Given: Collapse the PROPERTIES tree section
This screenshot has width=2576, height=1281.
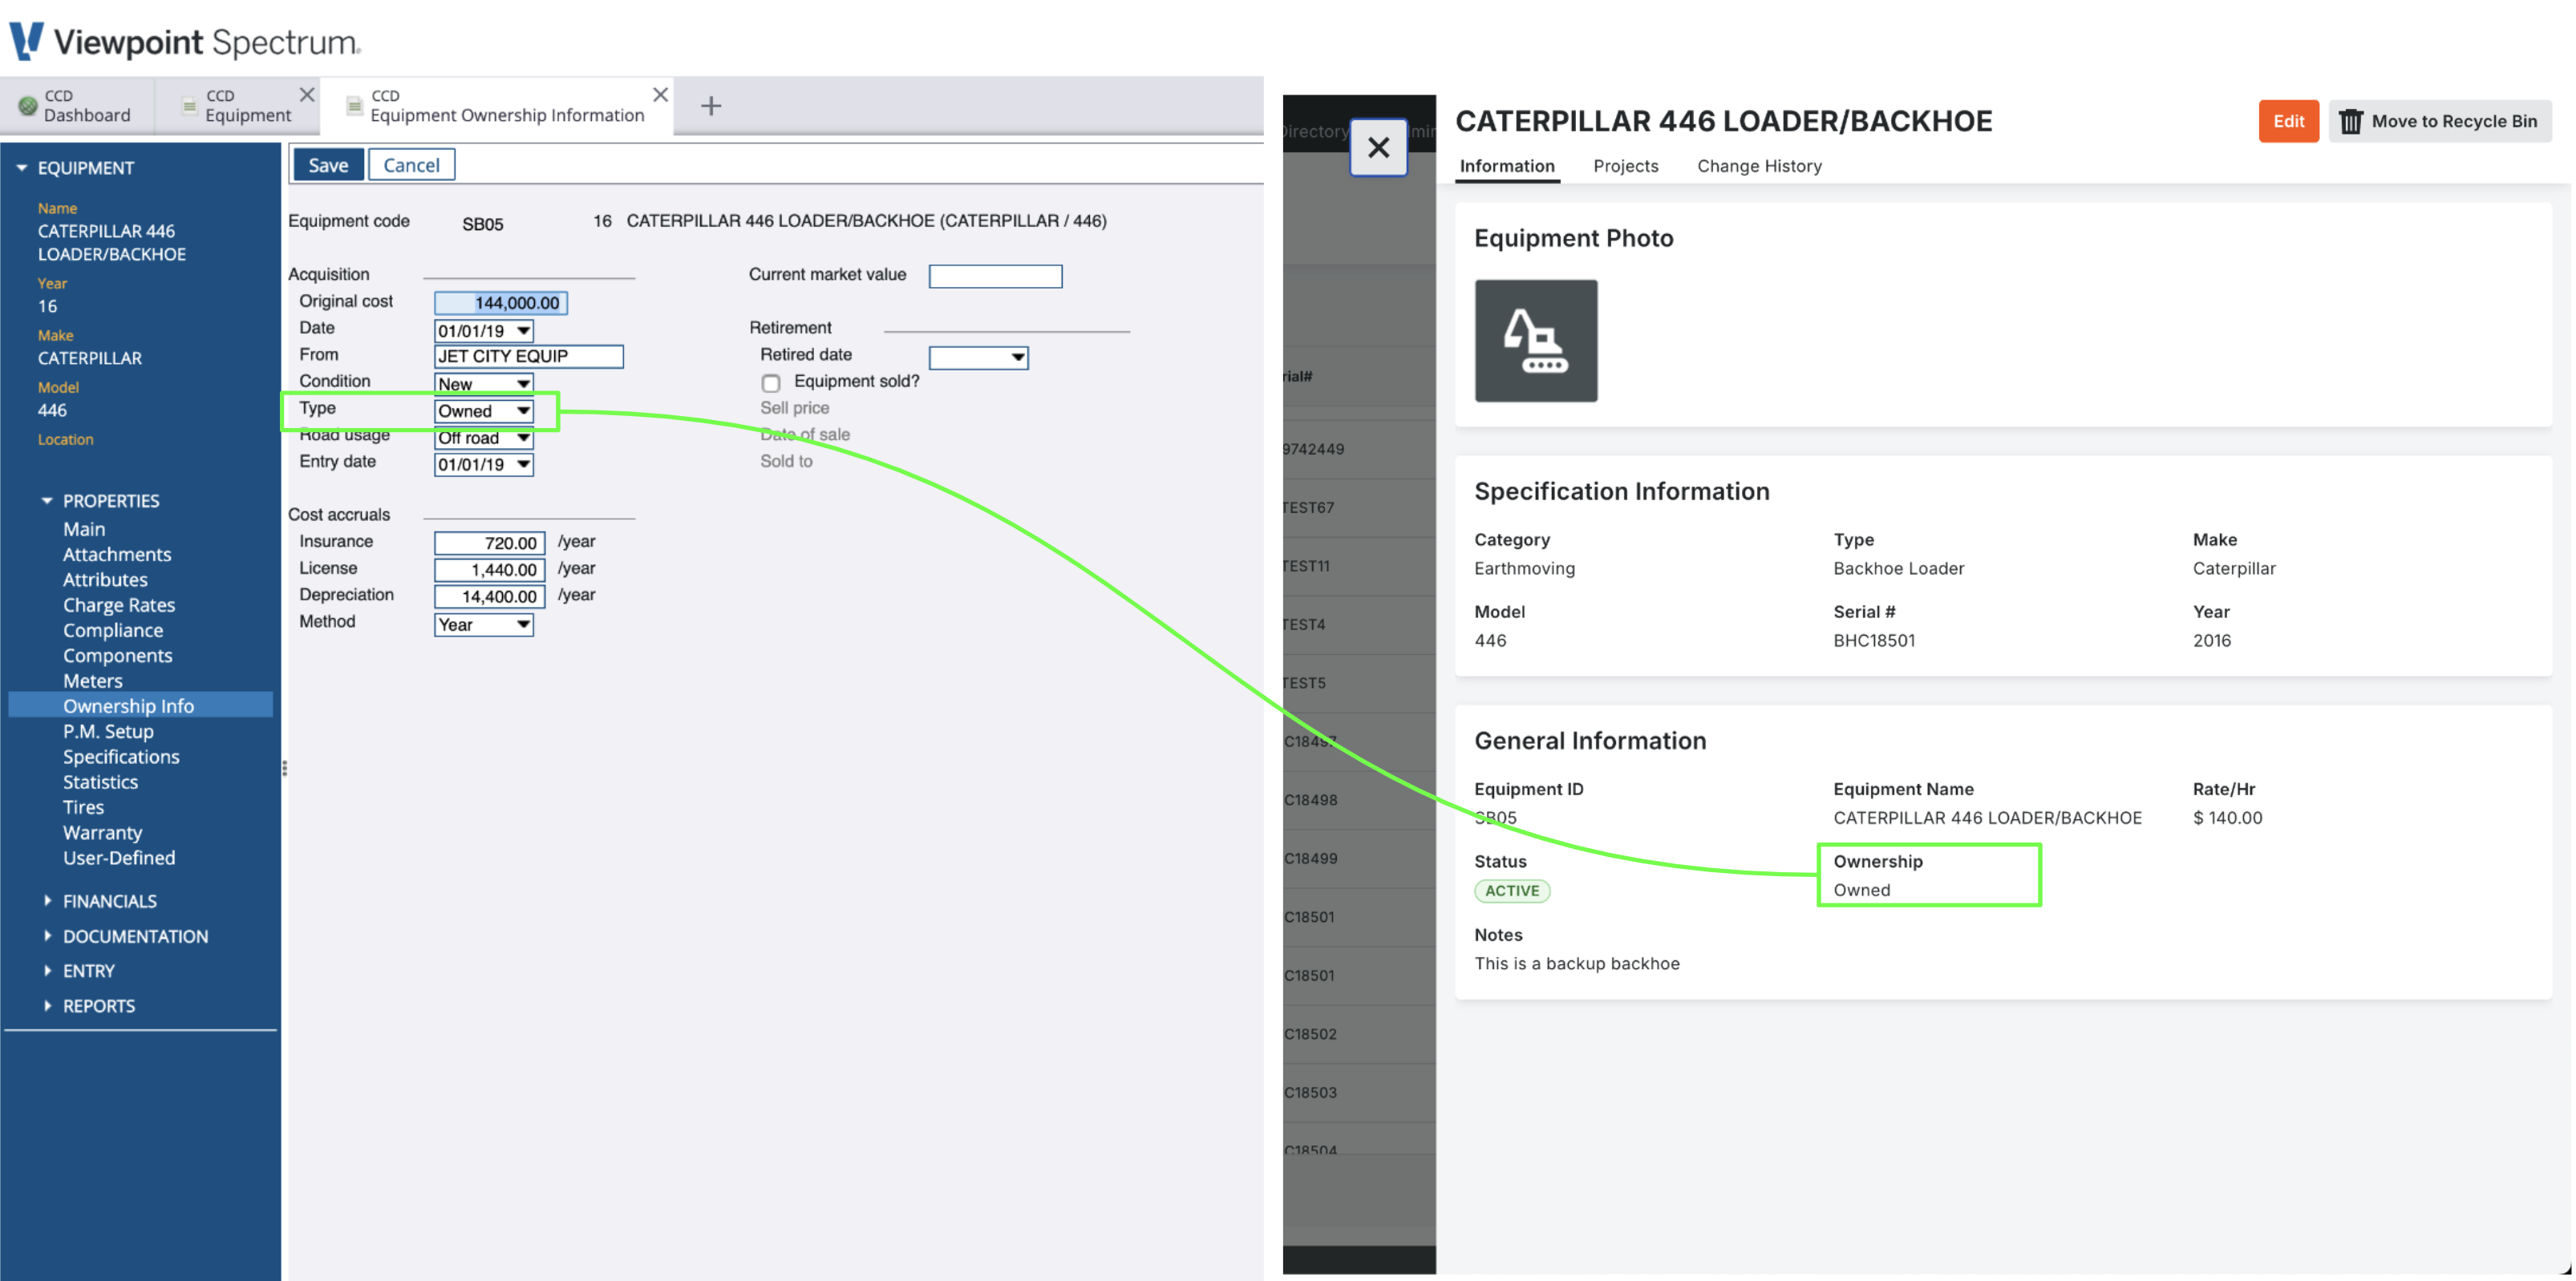Looking at the screenshot, I should pos(46,500).
